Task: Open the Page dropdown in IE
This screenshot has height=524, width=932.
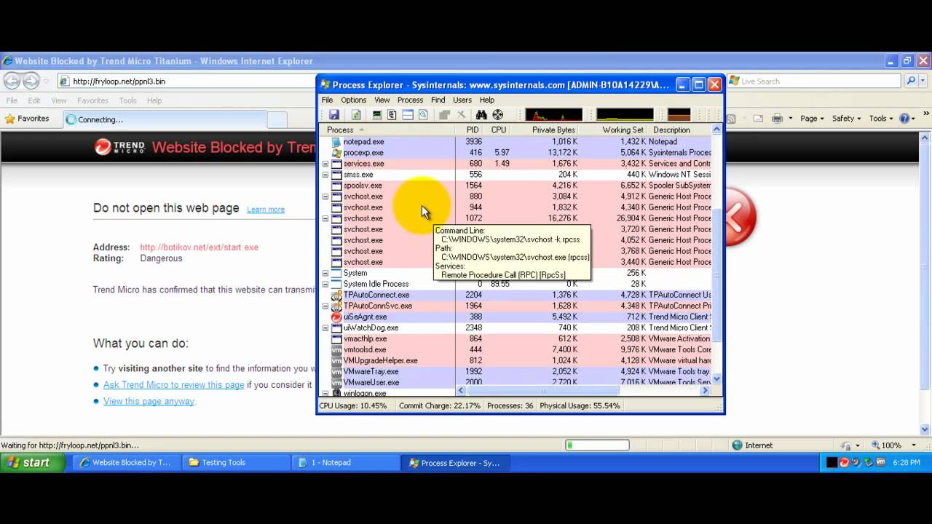Action: click(x=812, y=119)
